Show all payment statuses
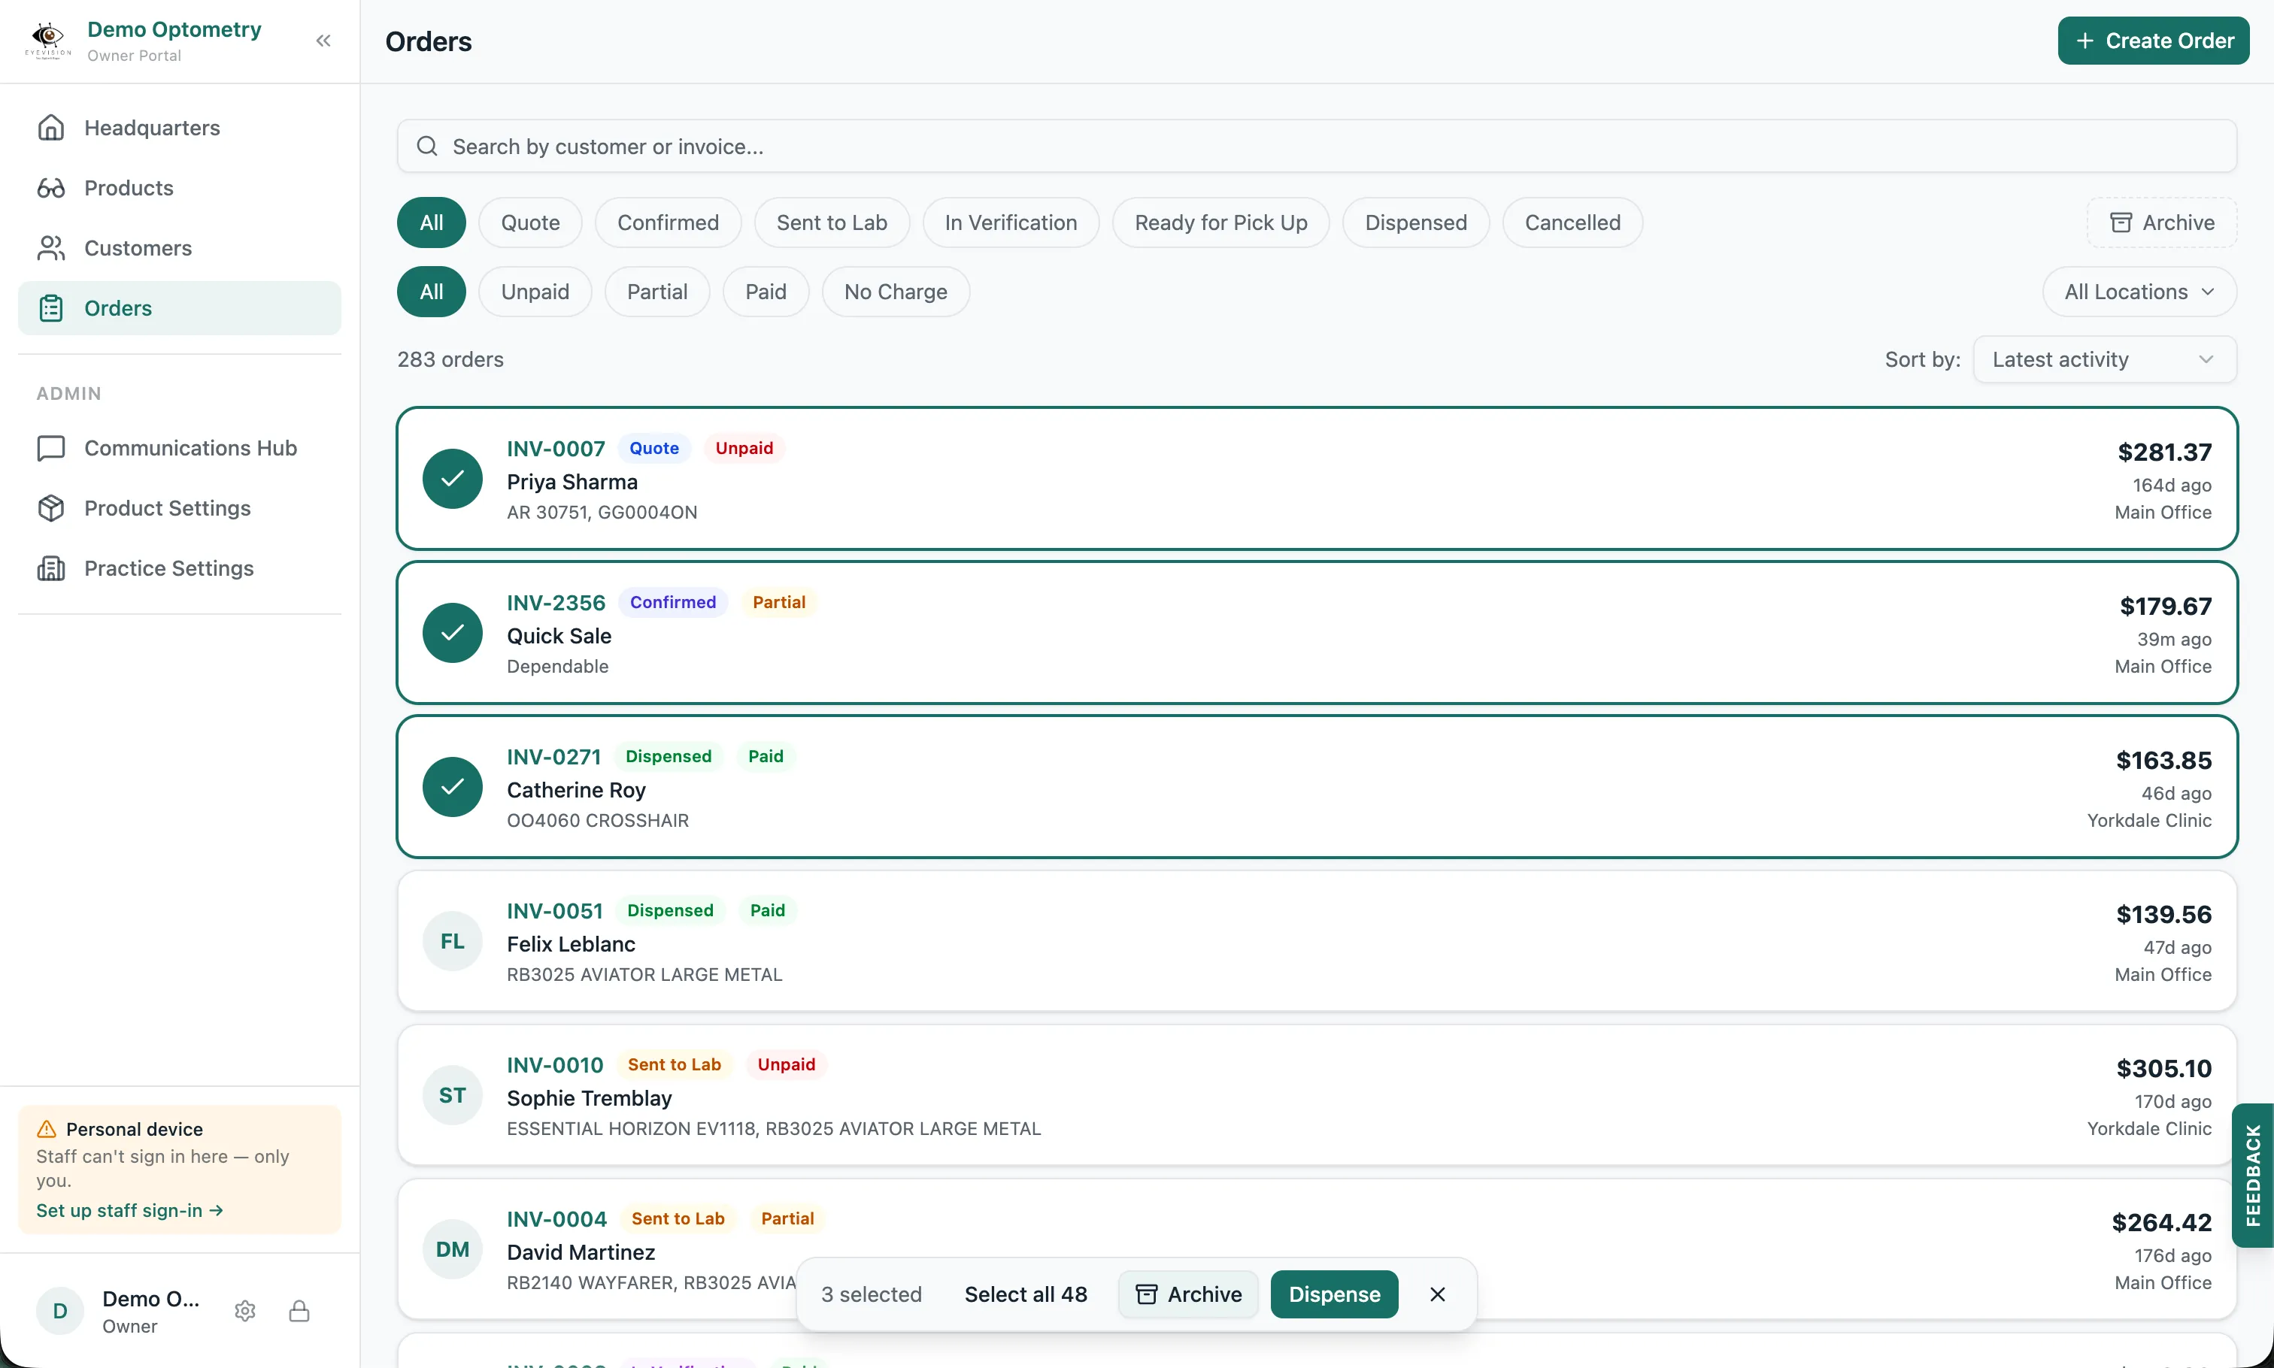The height and width of the screenshot is (1368, 2274). point(432,292)
